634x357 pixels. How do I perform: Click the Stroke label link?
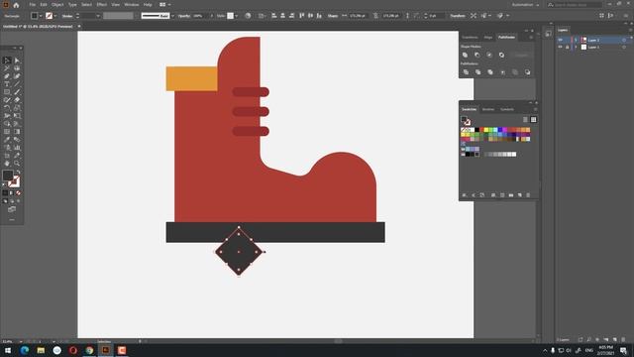[x=67, y=16]
